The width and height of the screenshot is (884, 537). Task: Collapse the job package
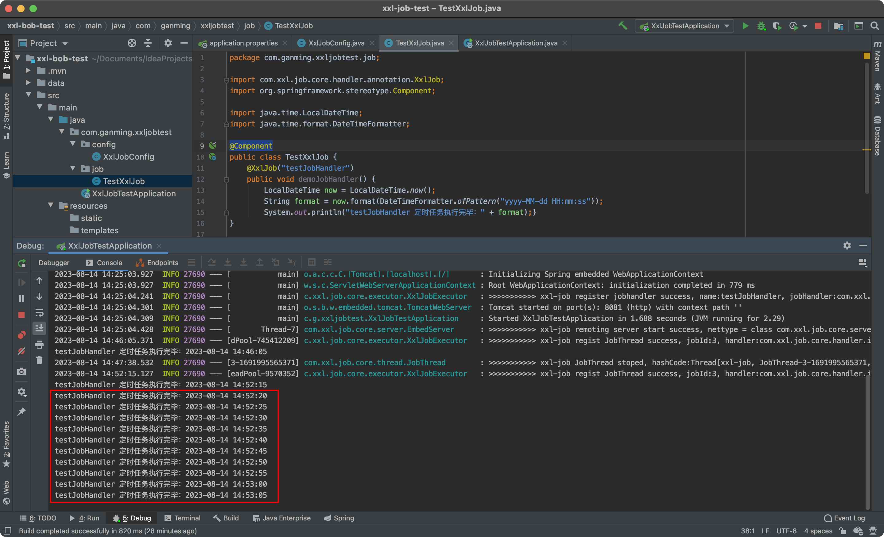point(73,168)
